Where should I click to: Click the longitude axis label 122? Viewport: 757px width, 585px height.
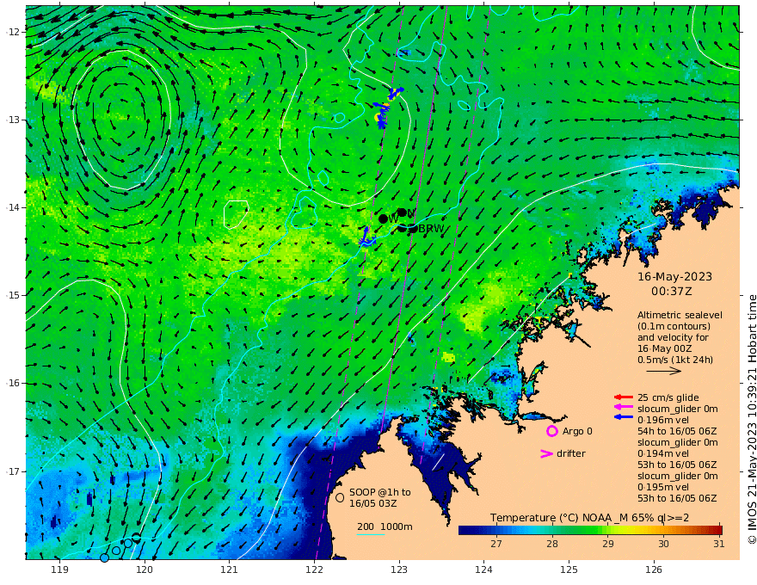click(x=314, y=570)
